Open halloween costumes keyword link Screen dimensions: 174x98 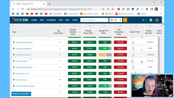point(24,55)
